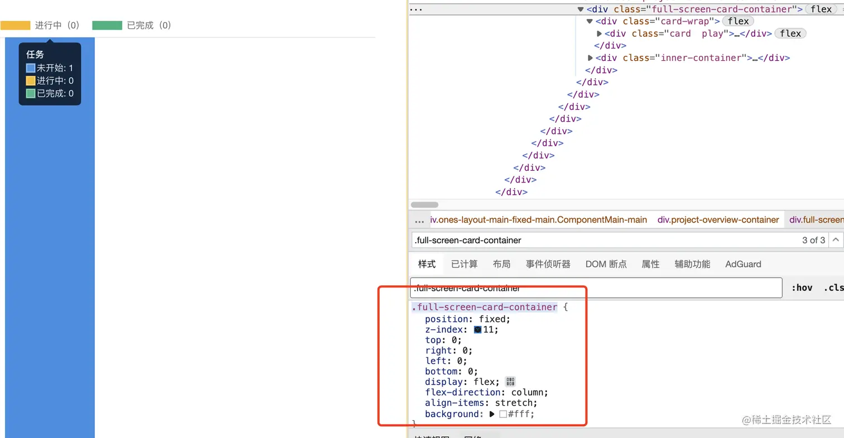Open the 事件侦听器 event listeners tab
Image resolution: width=844 pixels, height=438 pixels.
pos(548,264)
